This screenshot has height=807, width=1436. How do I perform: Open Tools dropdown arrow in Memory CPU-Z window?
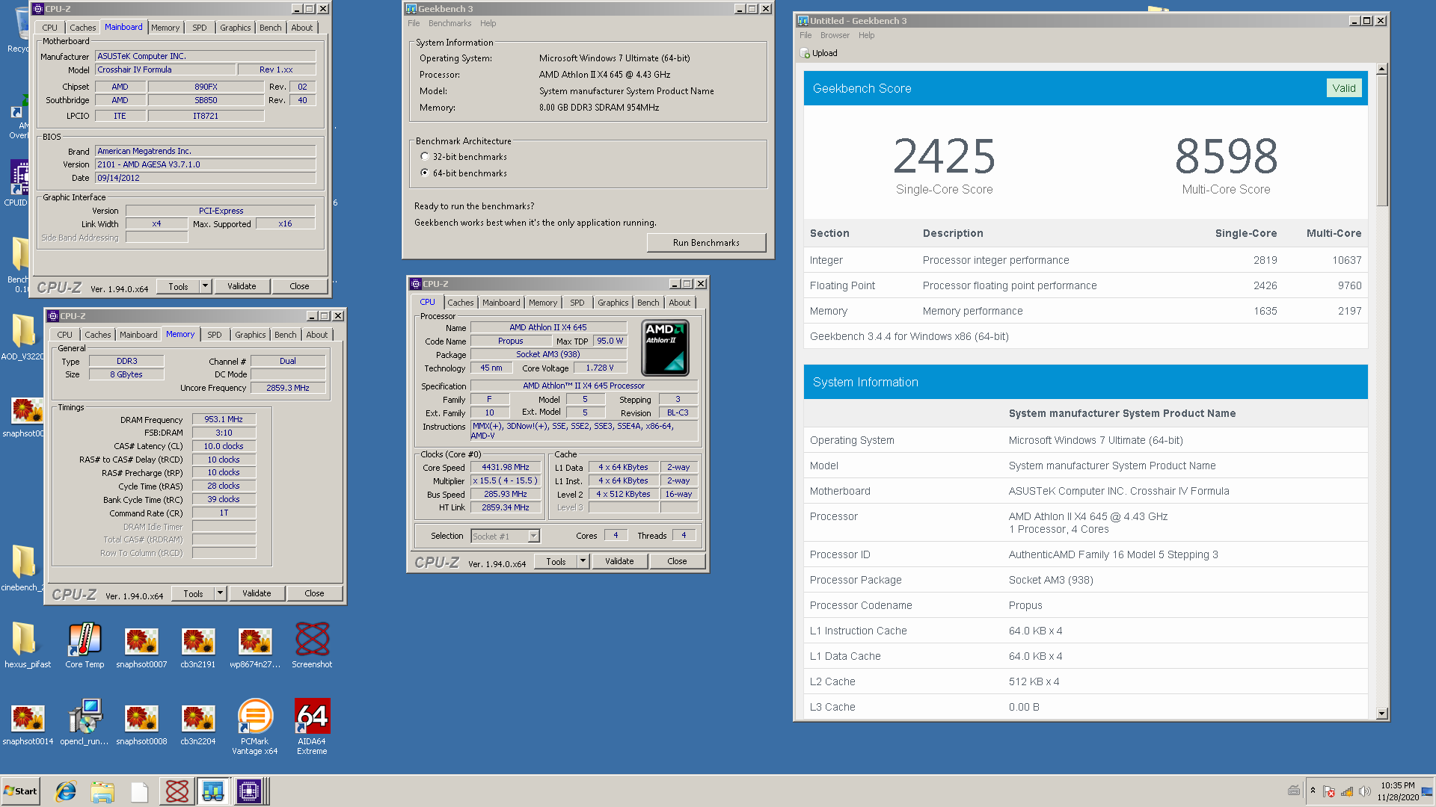220,593
